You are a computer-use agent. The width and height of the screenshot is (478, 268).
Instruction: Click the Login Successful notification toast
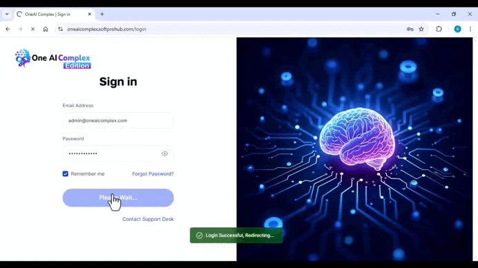[236, 236]
